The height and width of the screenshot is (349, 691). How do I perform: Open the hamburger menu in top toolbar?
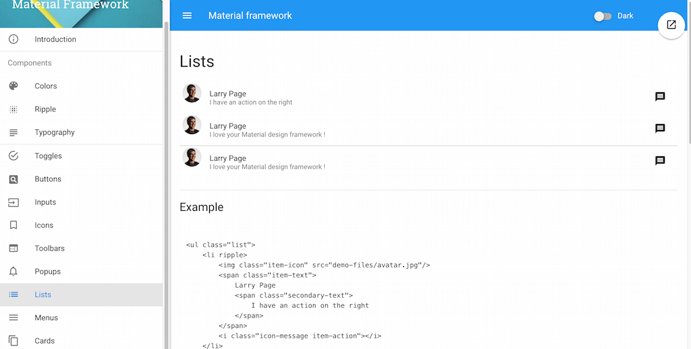point(188,15)
